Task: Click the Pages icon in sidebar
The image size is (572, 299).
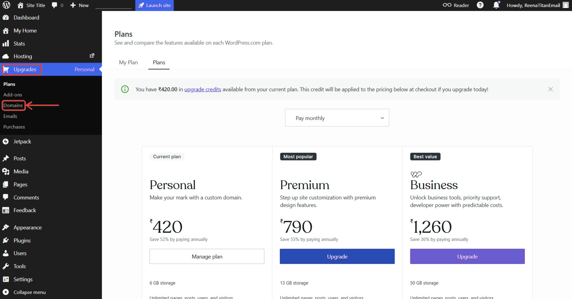Action: click(x=6, y=184)
